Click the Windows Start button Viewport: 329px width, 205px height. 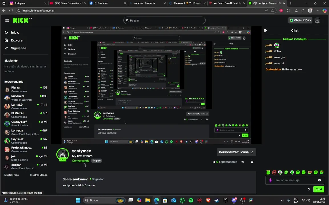pyautogui.click(x=78, y=200)
